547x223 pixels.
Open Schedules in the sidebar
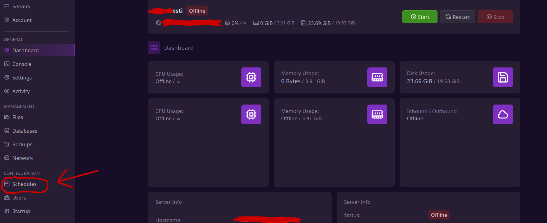(24, 184)
